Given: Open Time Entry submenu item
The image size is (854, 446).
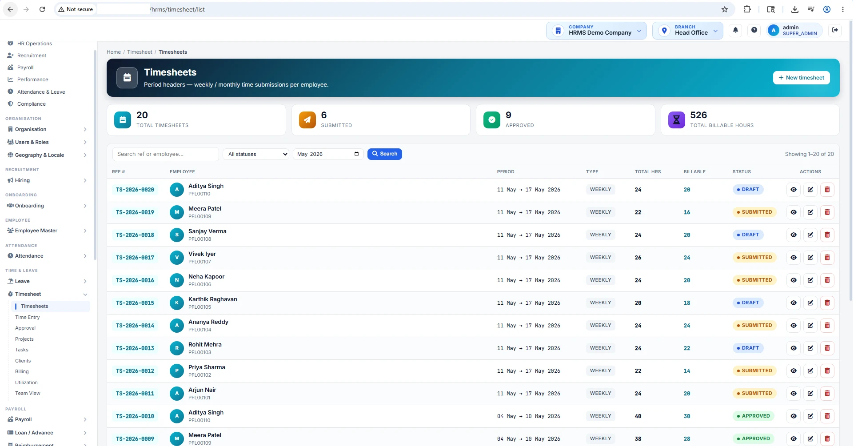Looking at the screenshot, I should 28,317.
